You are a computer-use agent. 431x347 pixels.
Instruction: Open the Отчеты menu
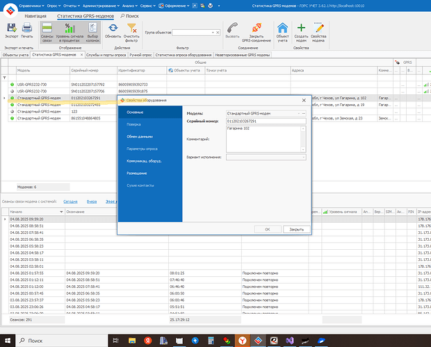(72, 6)
